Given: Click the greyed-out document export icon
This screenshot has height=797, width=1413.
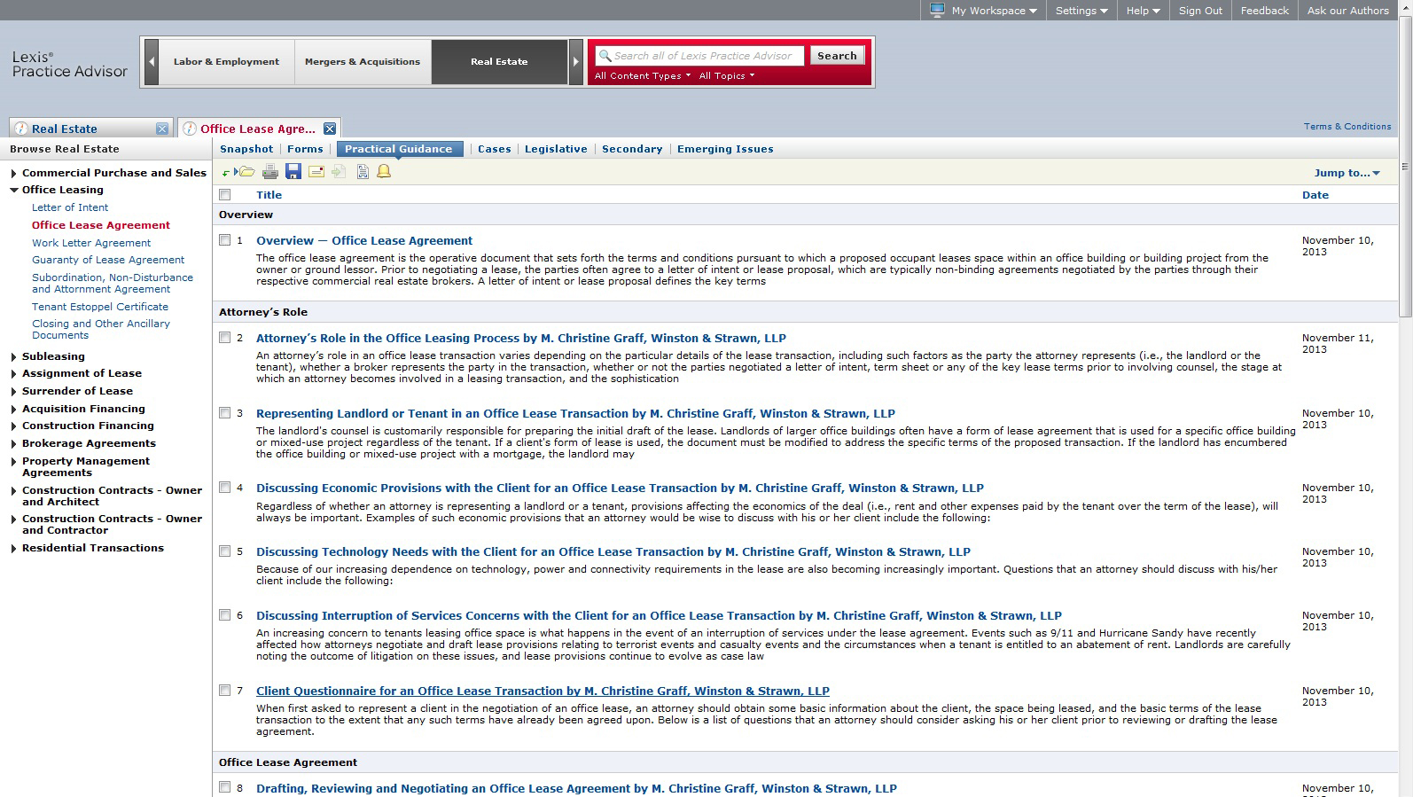Looking at the screenshot, I should pyautogui.click(x=339, y=172).
